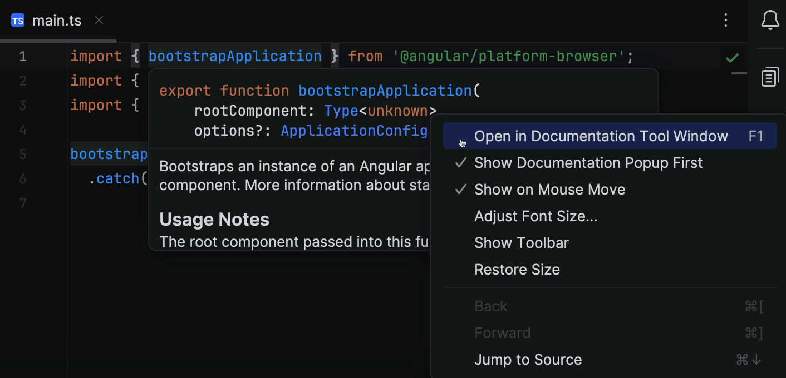The height and width of the screenshot is (378, 786).
Task: Click the bootstrapApplication link in the documentation popup
Action: tap(385, 90)
